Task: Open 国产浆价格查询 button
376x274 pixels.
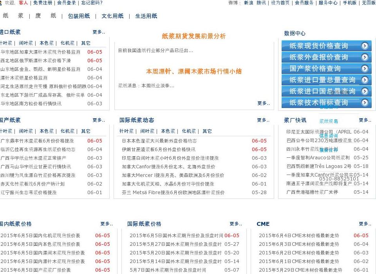Action: (326, 68)
